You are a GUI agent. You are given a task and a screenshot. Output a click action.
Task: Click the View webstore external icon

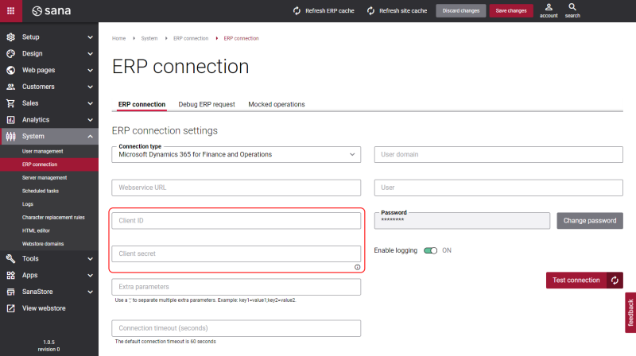pos(11,308)
